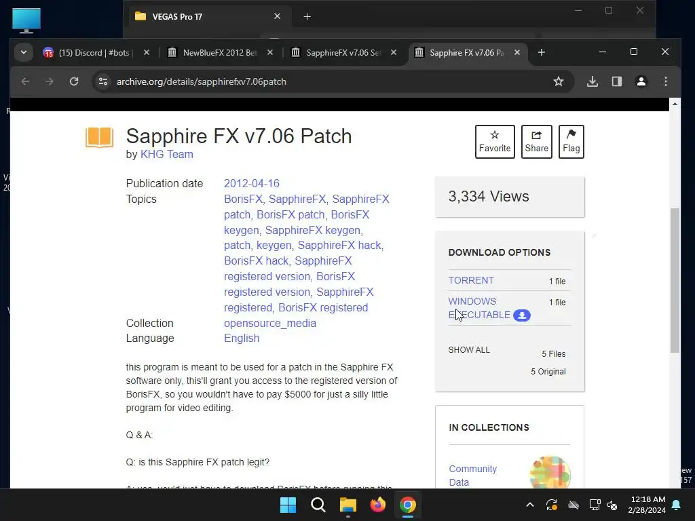The width and height of the screenshot is (695, 521).
Task: Open the Windows Start menu
Action: coord(288,505)
